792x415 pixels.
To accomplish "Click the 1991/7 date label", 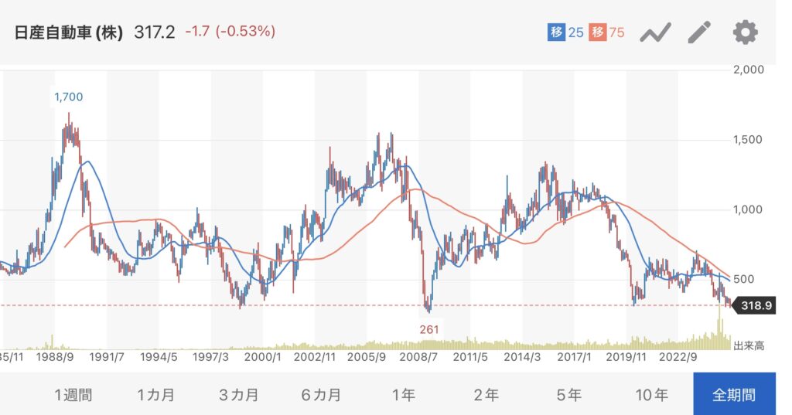I will (x=107, y=358).
